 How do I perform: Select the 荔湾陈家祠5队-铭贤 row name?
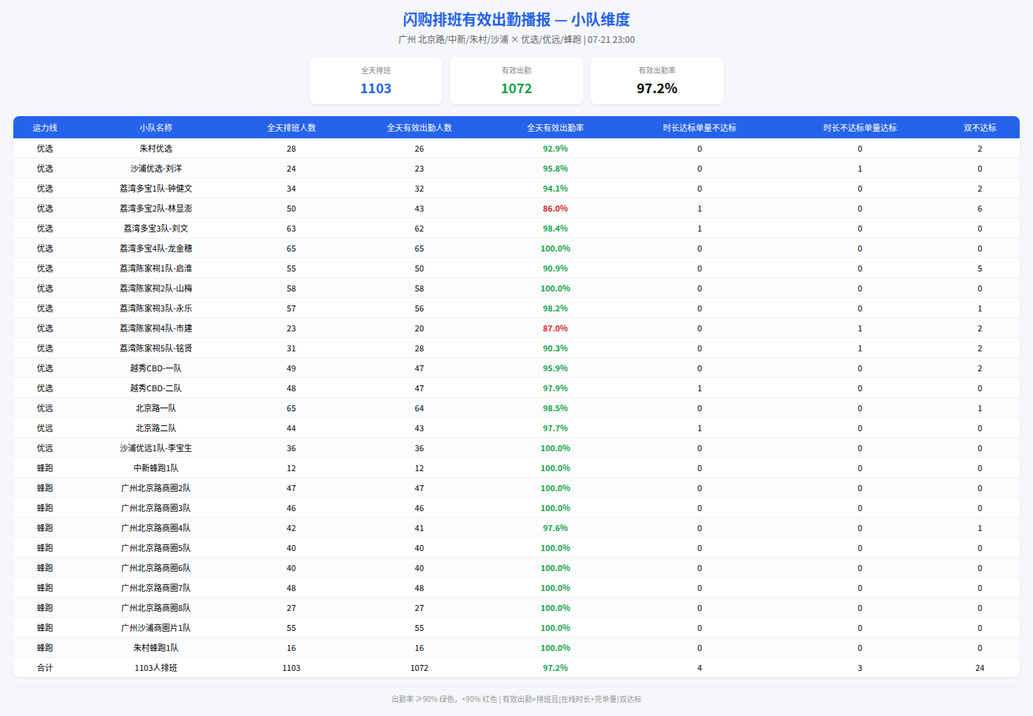(x=156, y=348)
